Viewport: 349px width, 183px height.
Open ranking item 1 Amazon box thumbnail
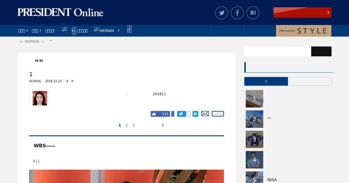(254, 99)
